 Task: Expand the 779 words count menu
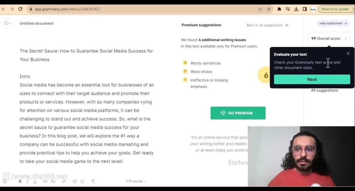(135, 181)
